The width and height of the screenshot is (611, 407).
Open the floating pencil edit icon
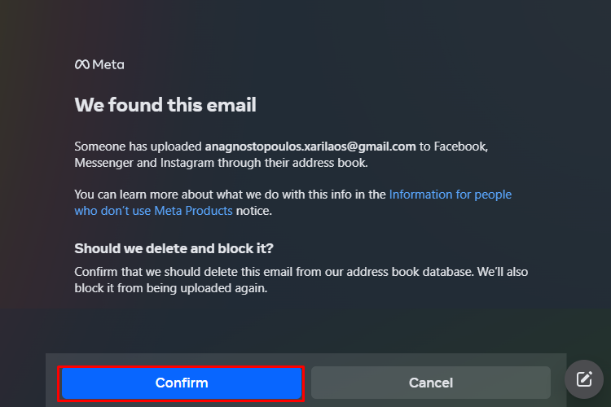[584, 379]
